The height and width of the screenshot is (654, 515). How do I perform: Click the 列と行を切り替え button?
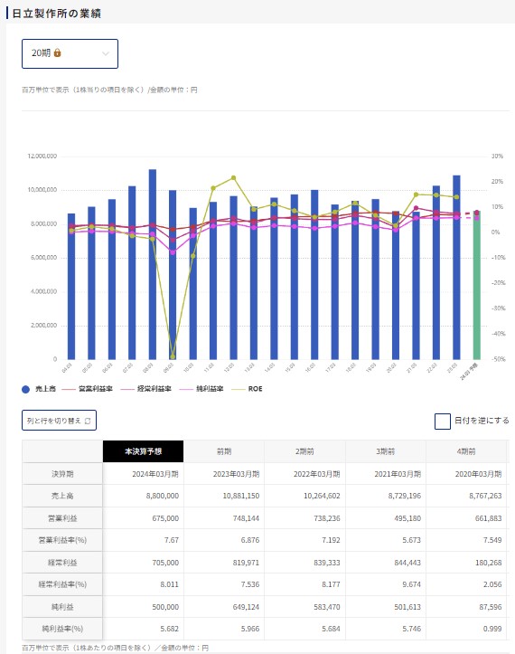pos(59,421)
